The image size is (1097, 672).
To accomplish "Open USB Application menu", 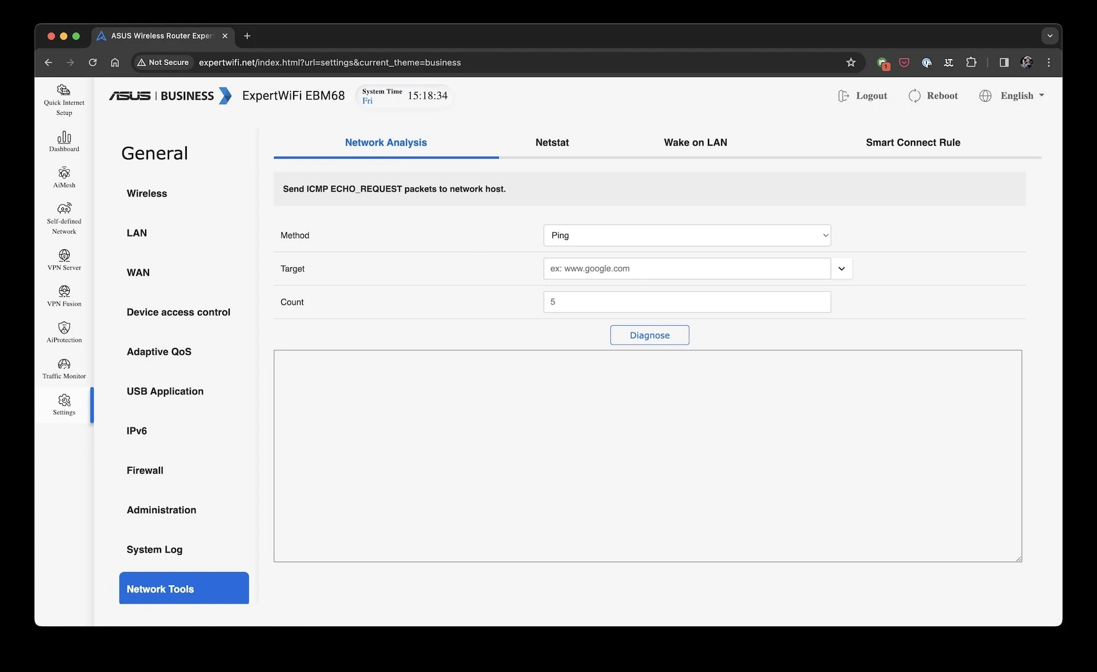I will [165, 391].
